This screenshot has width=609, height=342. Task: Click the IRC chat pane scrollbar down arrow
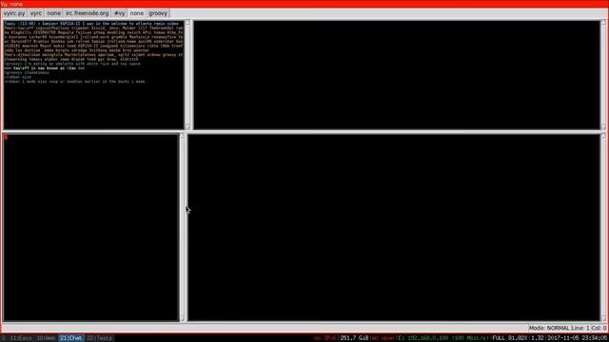187,126
